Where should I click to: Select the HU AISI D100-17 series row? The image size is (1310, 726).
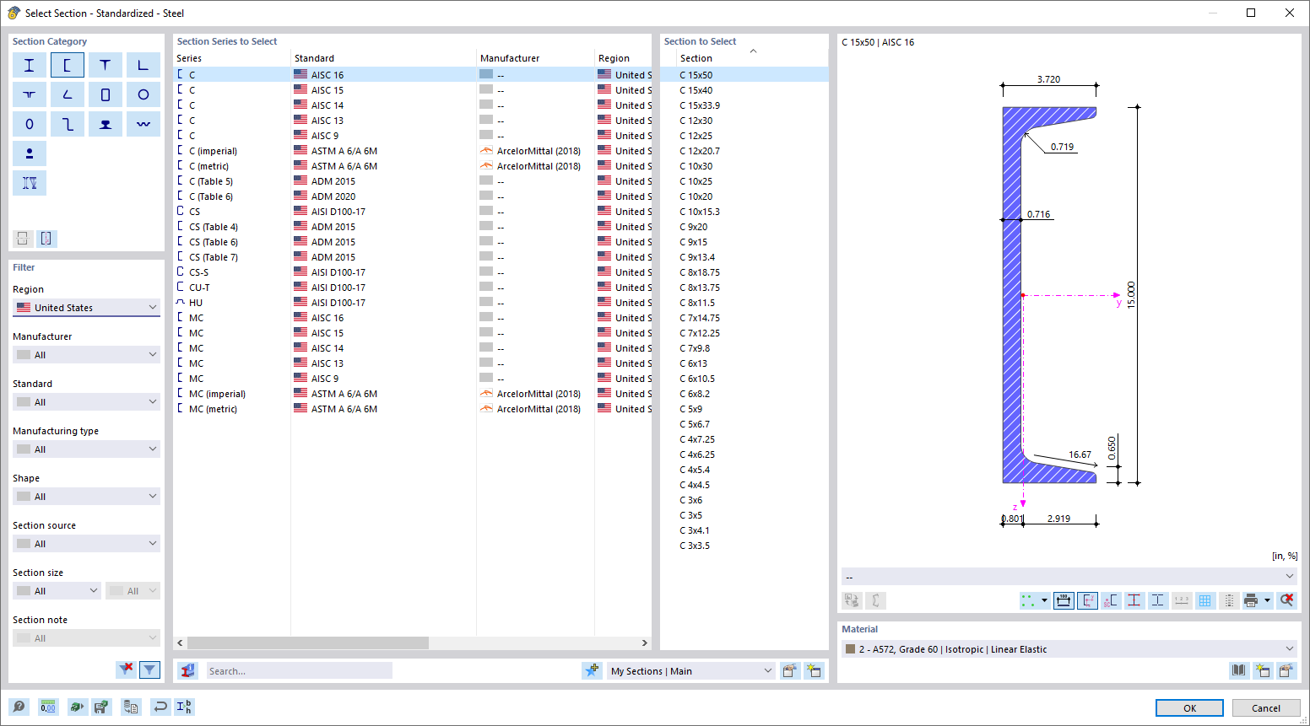(413, 303)
